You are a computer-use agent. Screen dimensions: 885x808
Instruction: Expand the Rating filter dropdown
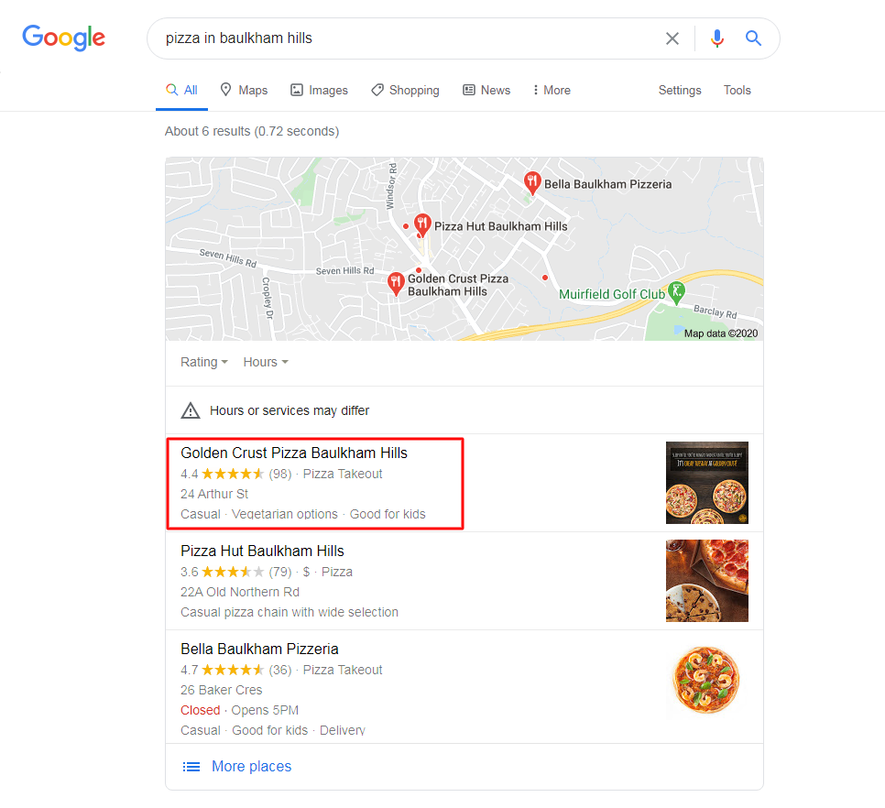[x=203, y=362]
